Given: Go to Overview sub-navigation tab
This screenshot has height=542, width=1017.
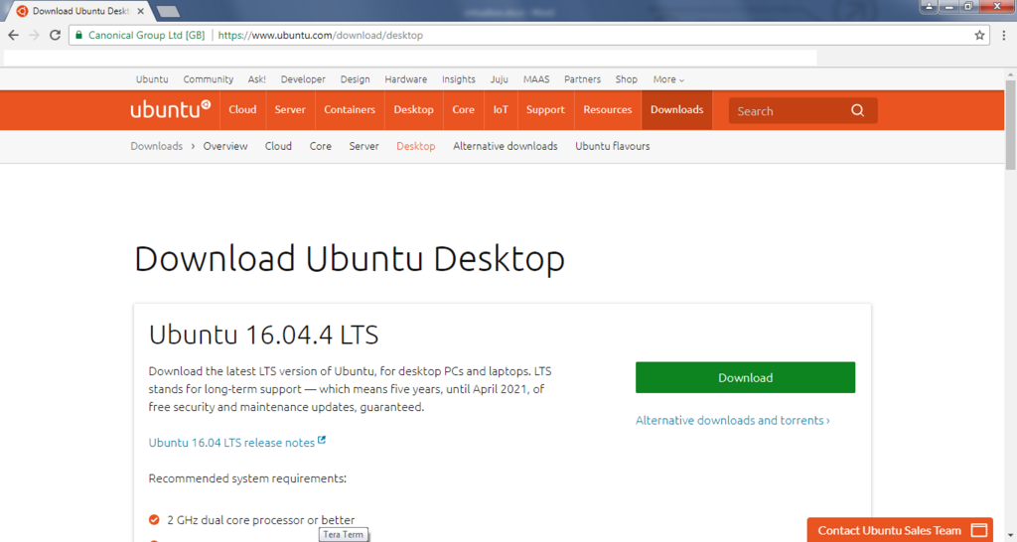Looking at the screenshot, I should (225, 146).
